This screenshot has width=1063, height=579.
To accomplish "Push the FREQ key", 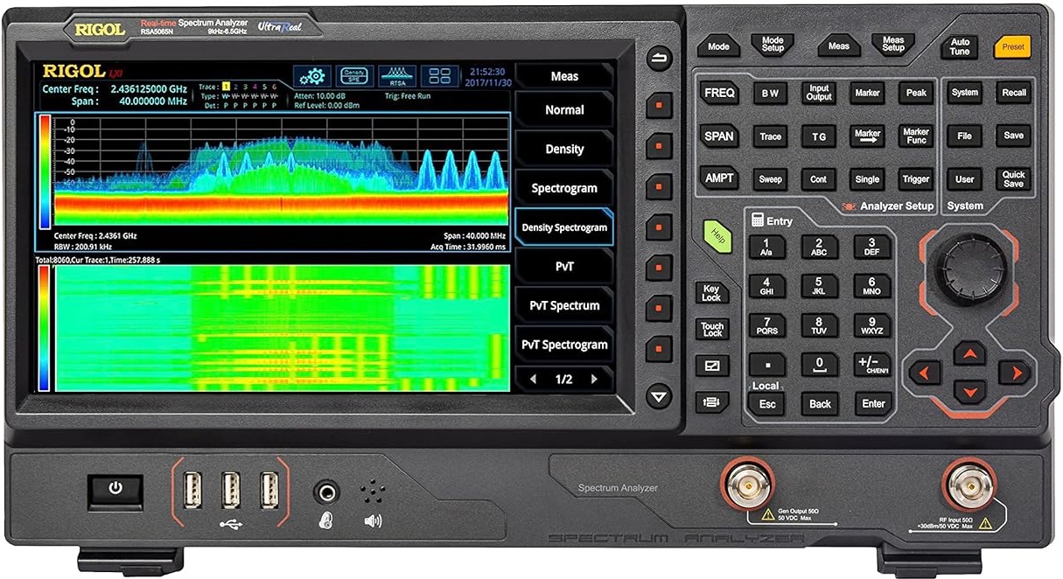I will pyautogui.click(x=719, y=93).
